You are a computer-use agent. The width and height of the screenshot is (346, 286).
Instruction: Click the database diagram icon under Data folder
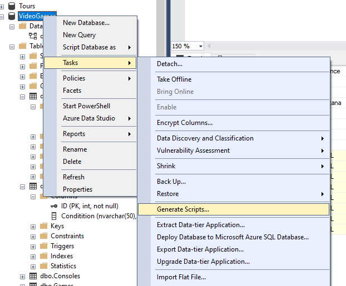pos(33,36)
